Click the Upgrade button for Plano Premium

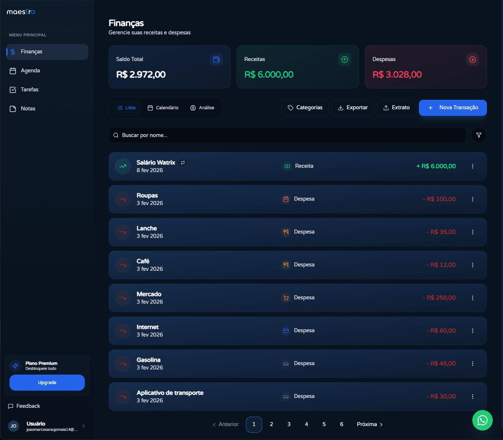point(47,383)
